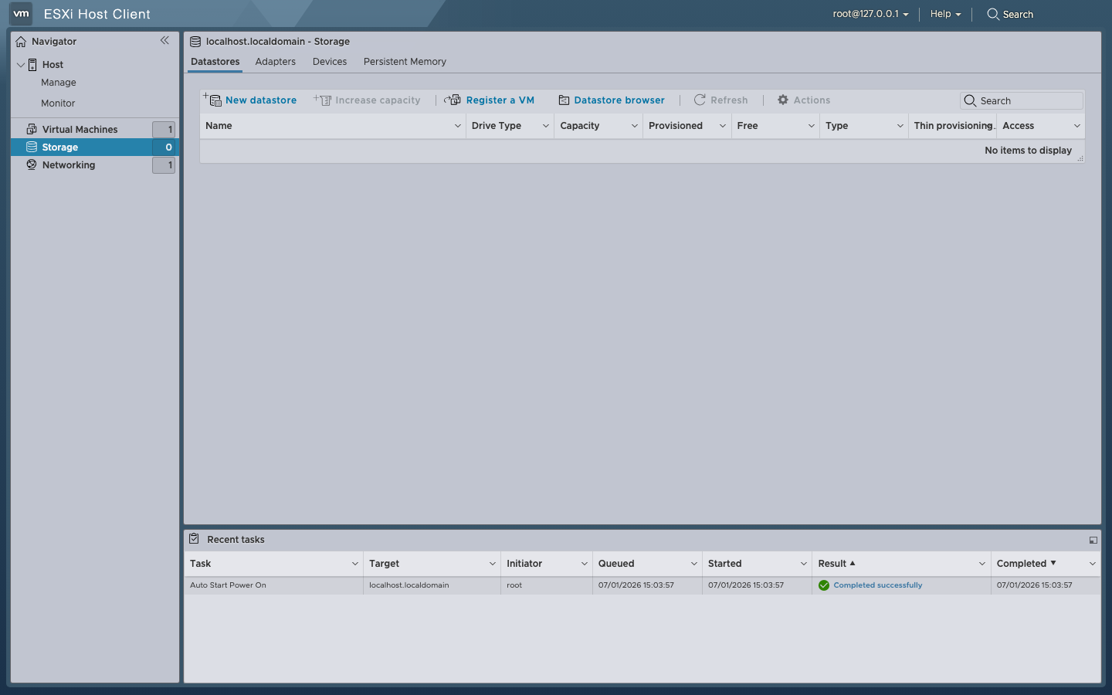Open the Result column dropdown arrow
The height and width of the screenshot is (695, 1112).
[982, 564]
